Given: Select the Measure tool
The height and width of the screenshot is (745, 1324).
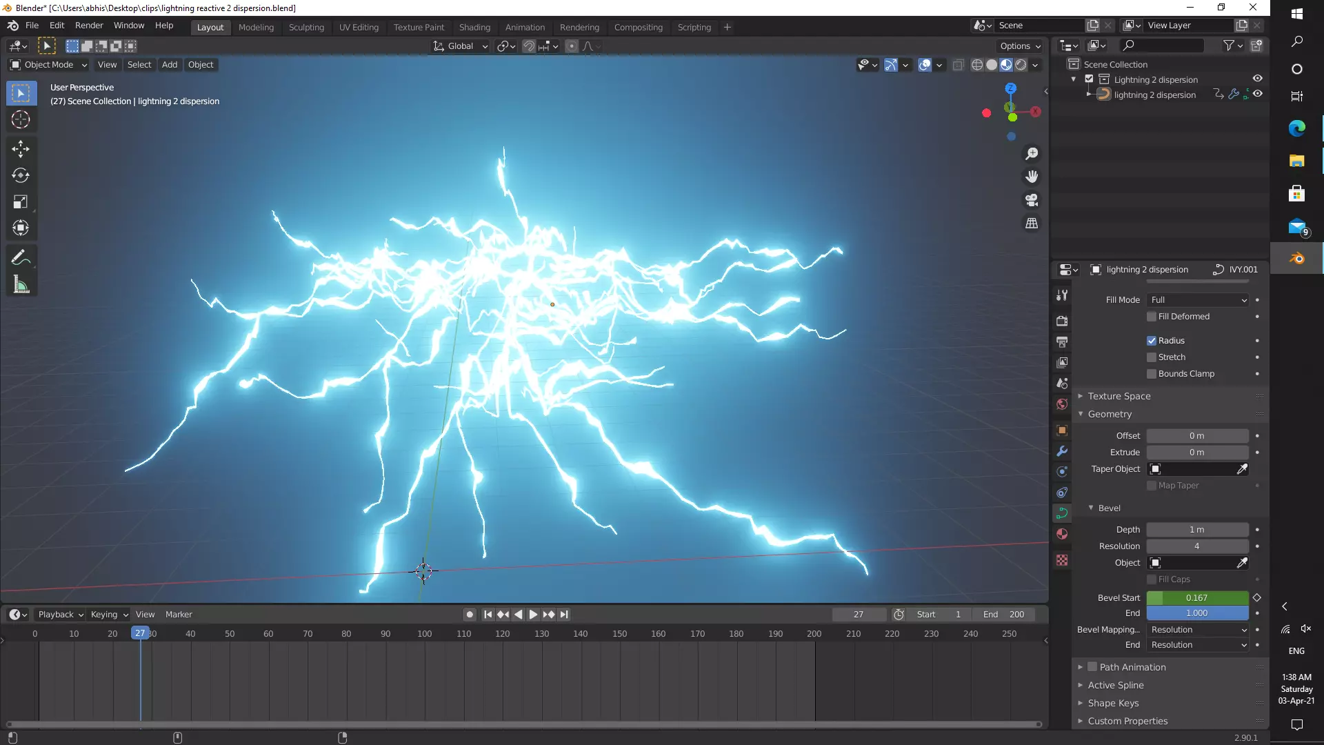Looking at the screenshot, I should (x=21, y=285).
